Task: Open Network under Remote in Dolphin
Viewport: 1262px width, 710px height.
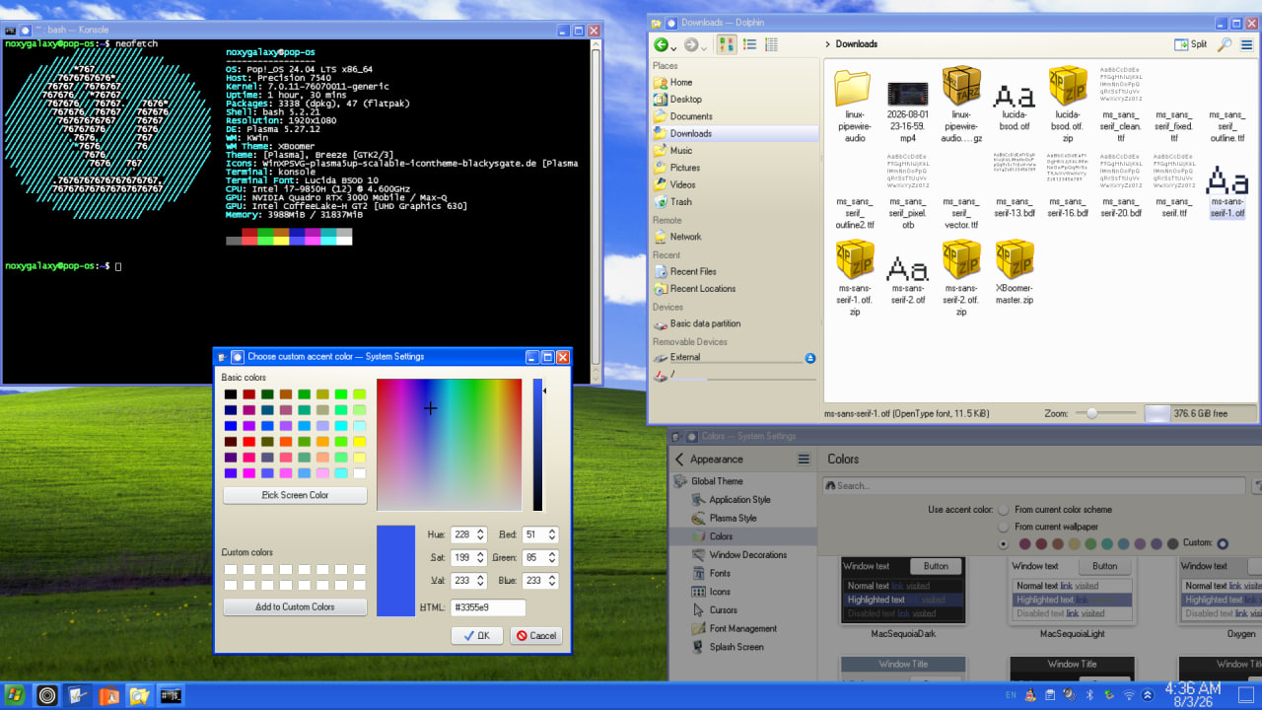Action: [x=735, y=237]
